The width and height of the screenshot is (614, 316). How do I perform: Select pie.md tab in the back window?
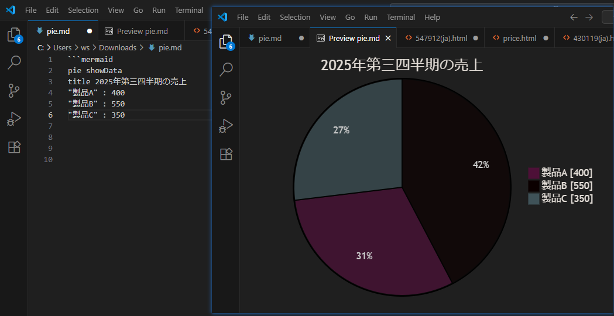63,32
